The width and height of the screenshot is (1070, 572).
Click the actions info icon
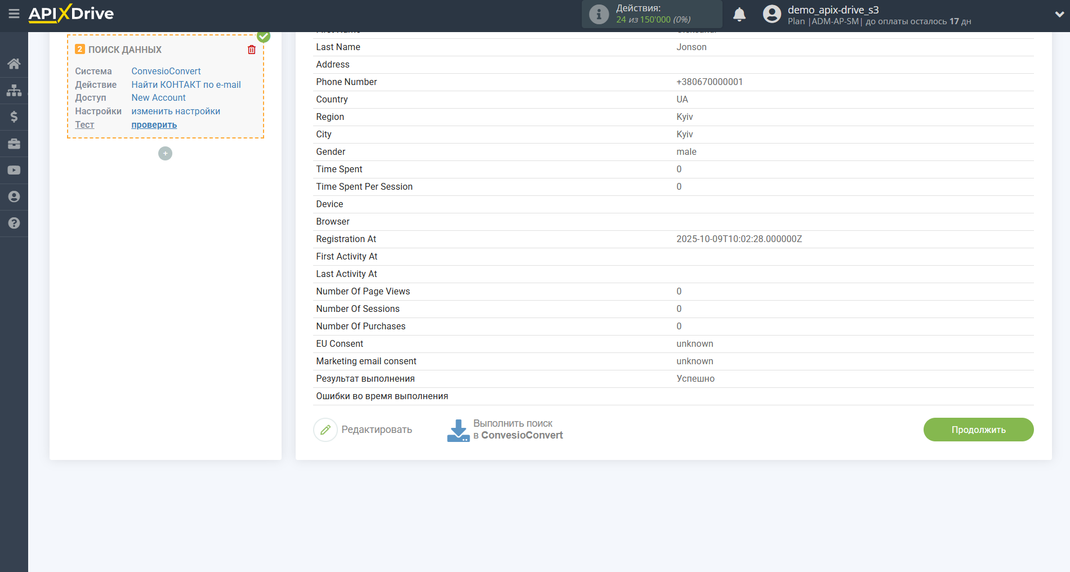[x=599, y=14]
